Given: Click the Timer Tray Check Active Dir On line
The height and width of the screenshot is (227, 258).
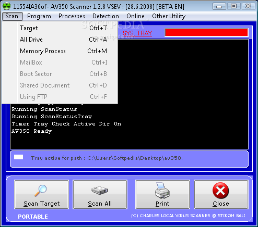Looking at the screenshot, I should pos(66,124).
